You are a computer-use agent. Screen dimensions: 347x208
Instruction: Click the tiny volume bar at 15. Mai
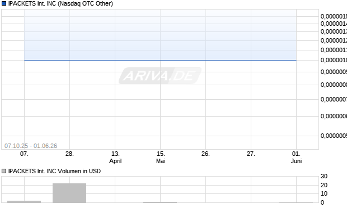(x=160, y=202)
